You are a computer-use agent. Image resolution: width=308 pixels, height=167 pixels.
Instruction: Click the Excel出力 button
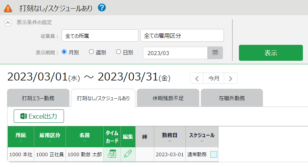pos(39,116)
